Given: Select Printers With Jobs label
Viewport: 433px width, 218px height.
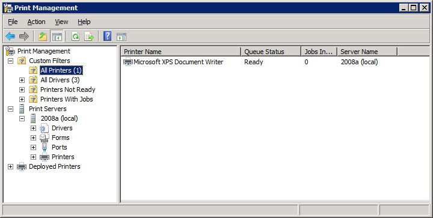Looking at the screenshot, I should [x=67, y=99].
